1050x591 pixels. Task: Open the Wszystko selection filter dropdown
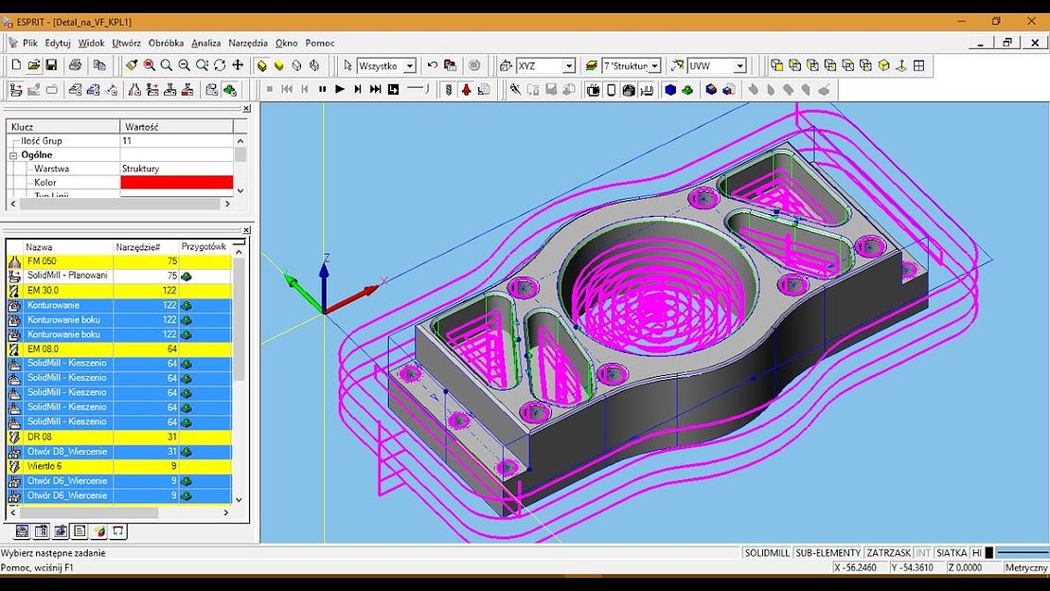coord(410,65)
